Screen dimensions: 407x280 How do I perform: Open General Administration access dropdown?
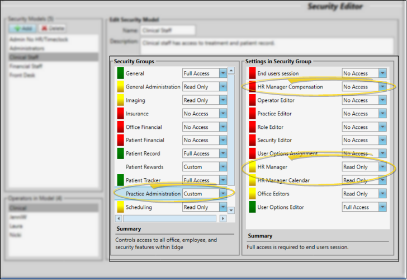pos(223,87)
